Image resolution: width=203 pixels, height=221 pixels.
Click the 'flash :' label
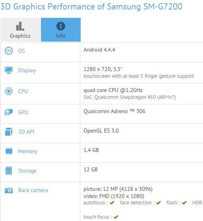(x=173, y=203)
